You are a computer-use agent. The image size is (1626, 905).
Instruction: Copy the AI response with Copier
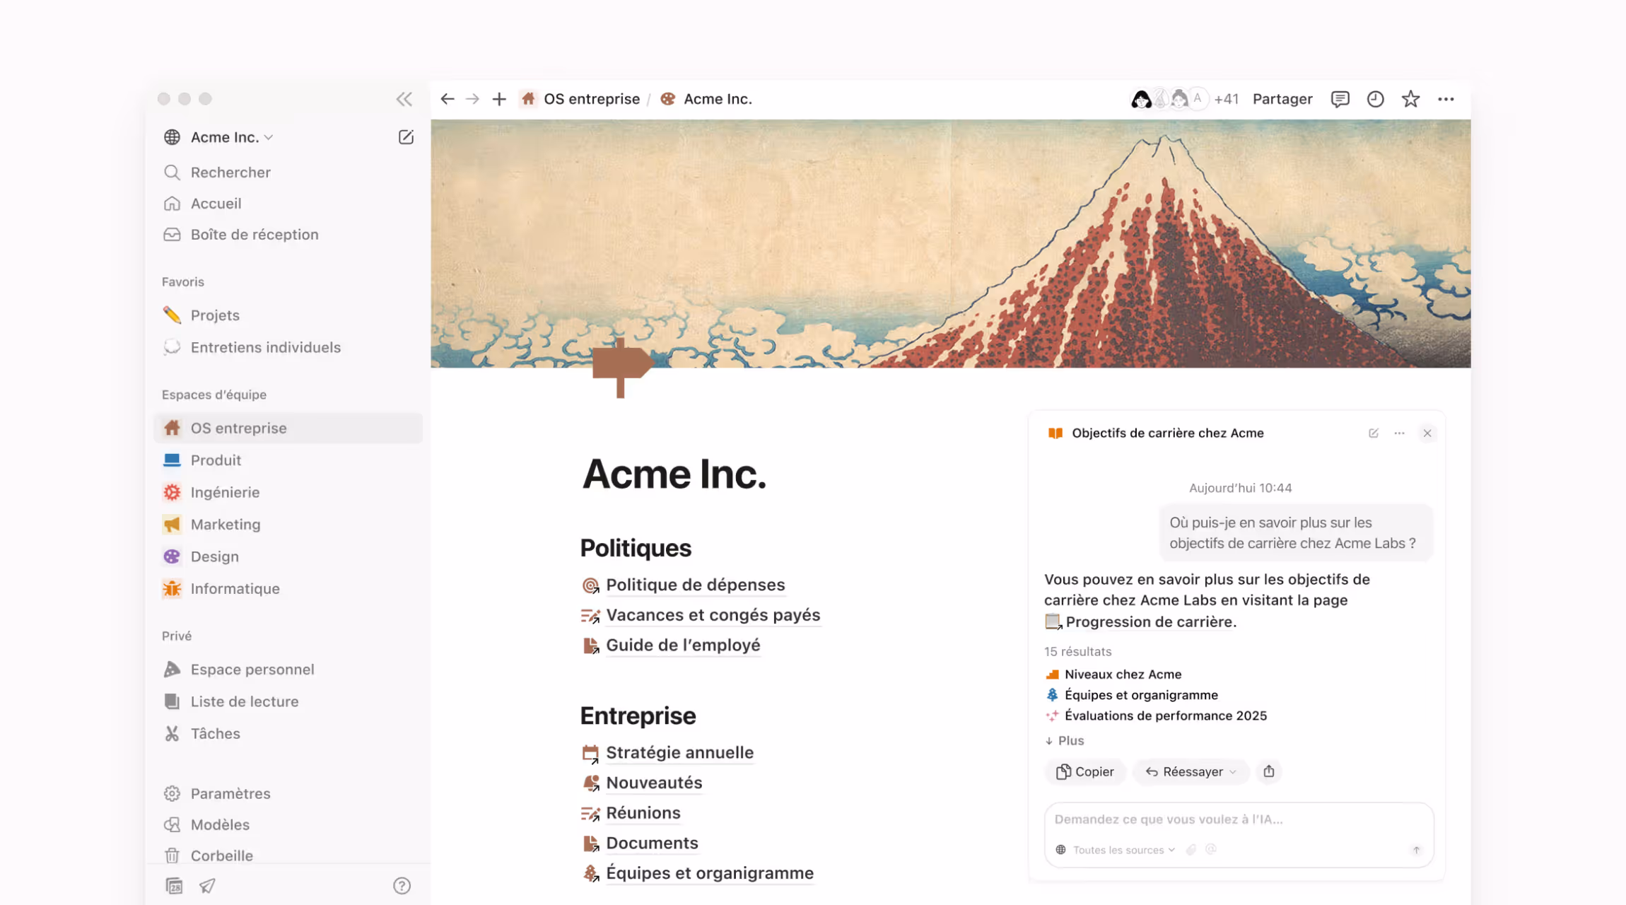(1085, 771)
